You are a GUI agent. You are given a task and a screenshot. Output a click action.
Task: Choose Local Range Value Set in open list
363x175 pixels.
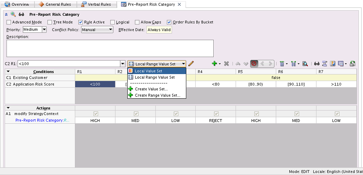[157, 77]
